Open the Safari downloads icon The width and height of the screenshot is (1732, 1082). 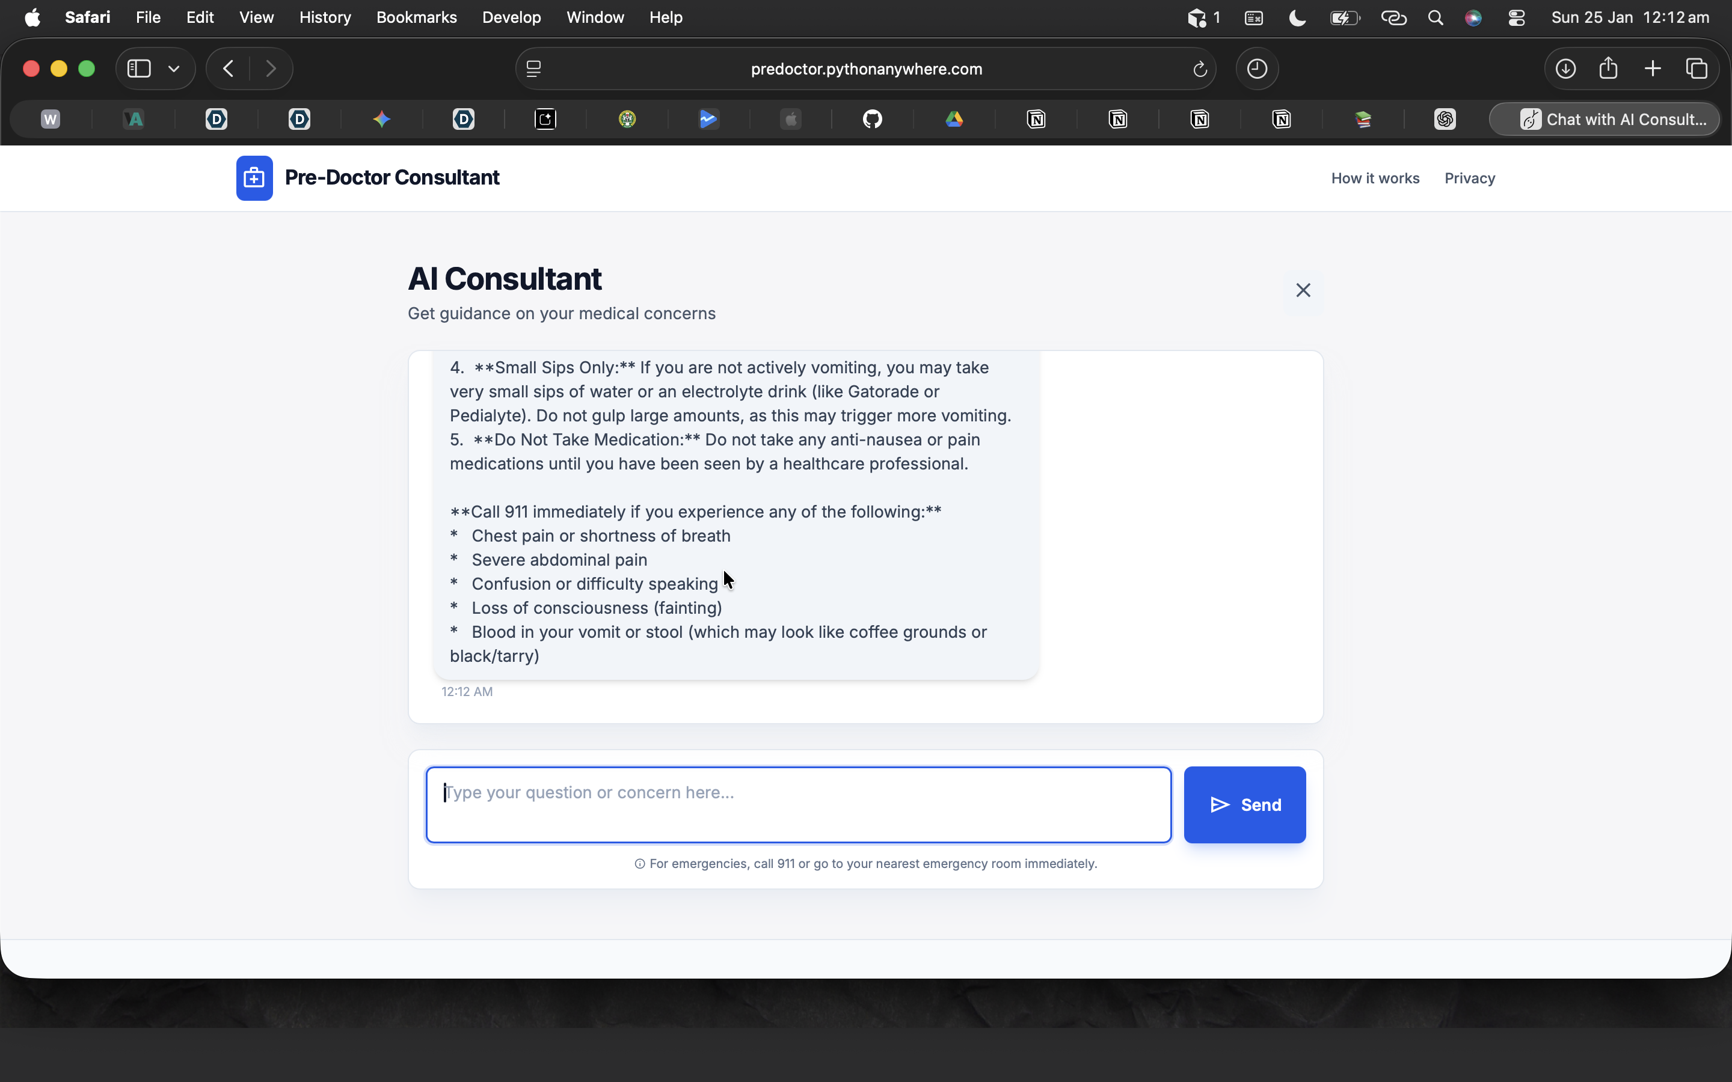point(1565,69)
